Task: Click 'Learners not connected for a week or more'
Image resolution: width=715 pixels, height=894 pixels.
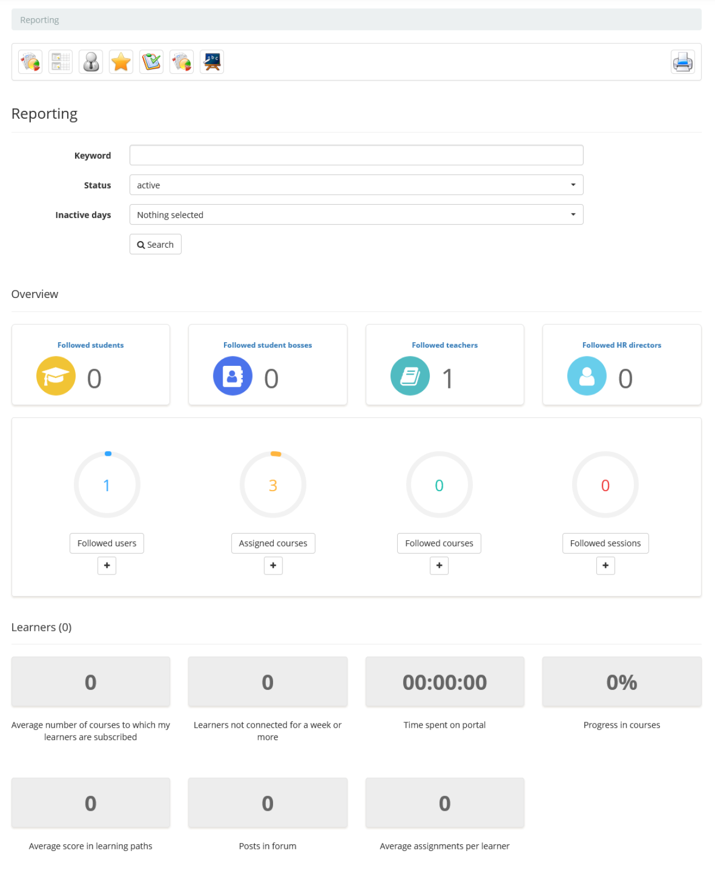Action: tap(268, 731)
